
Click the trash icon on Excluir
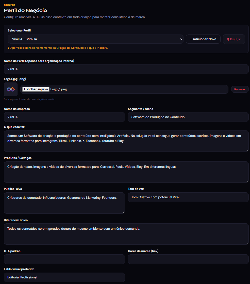point(228,39)
